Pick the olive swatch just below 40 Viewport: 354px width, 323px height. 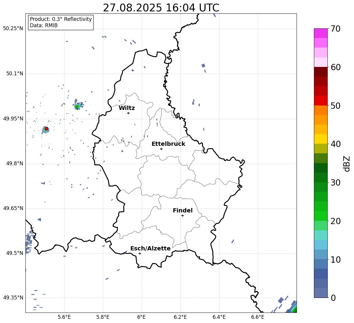tap(321, 149)
